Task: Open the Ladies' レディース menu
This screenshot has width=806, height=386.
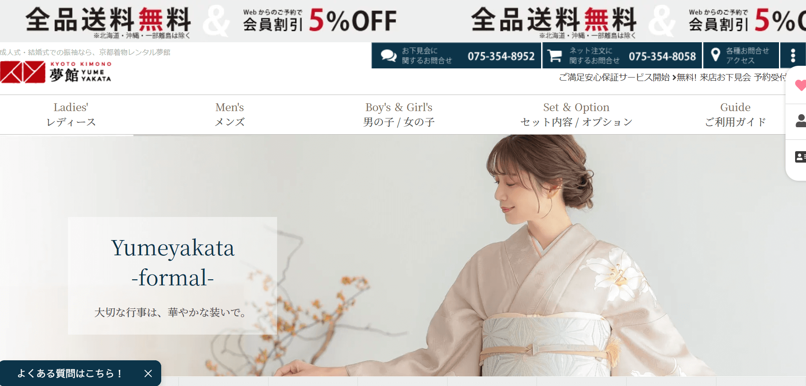Action: (x=71, y=115)
